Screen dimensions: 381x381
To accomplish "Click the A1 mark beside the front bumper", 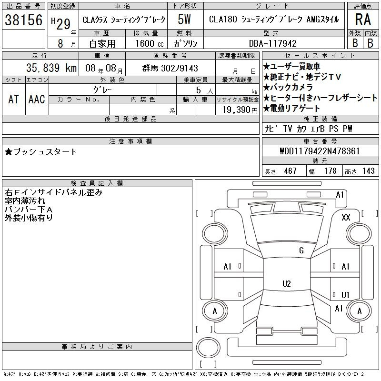I will (x=340, y=195).
